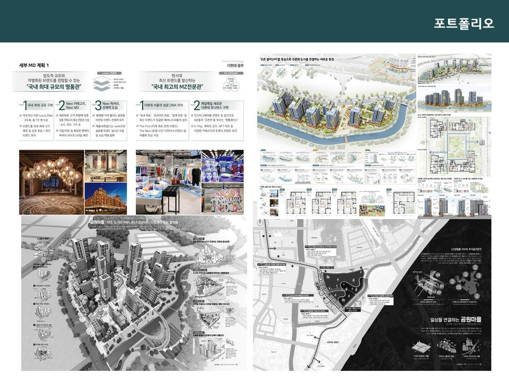Image resolution: width=509 pixels, height=382 pixels.
Task: Open the orange-outlined site overview map
Action: coord(391,70)
